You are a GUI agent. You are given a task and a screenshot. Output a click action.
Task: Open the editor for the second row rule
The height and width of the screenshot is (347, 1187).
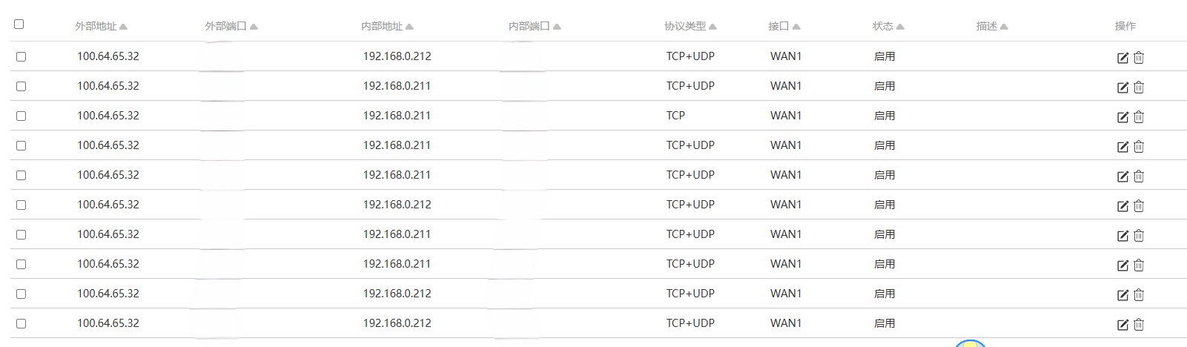pos(1122,87)
